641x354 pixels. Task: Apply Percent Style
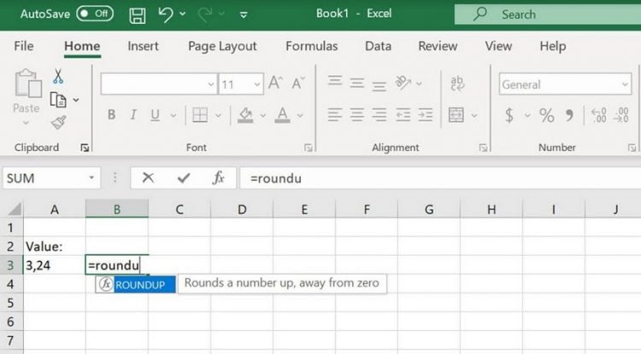[x=547, y=115]
